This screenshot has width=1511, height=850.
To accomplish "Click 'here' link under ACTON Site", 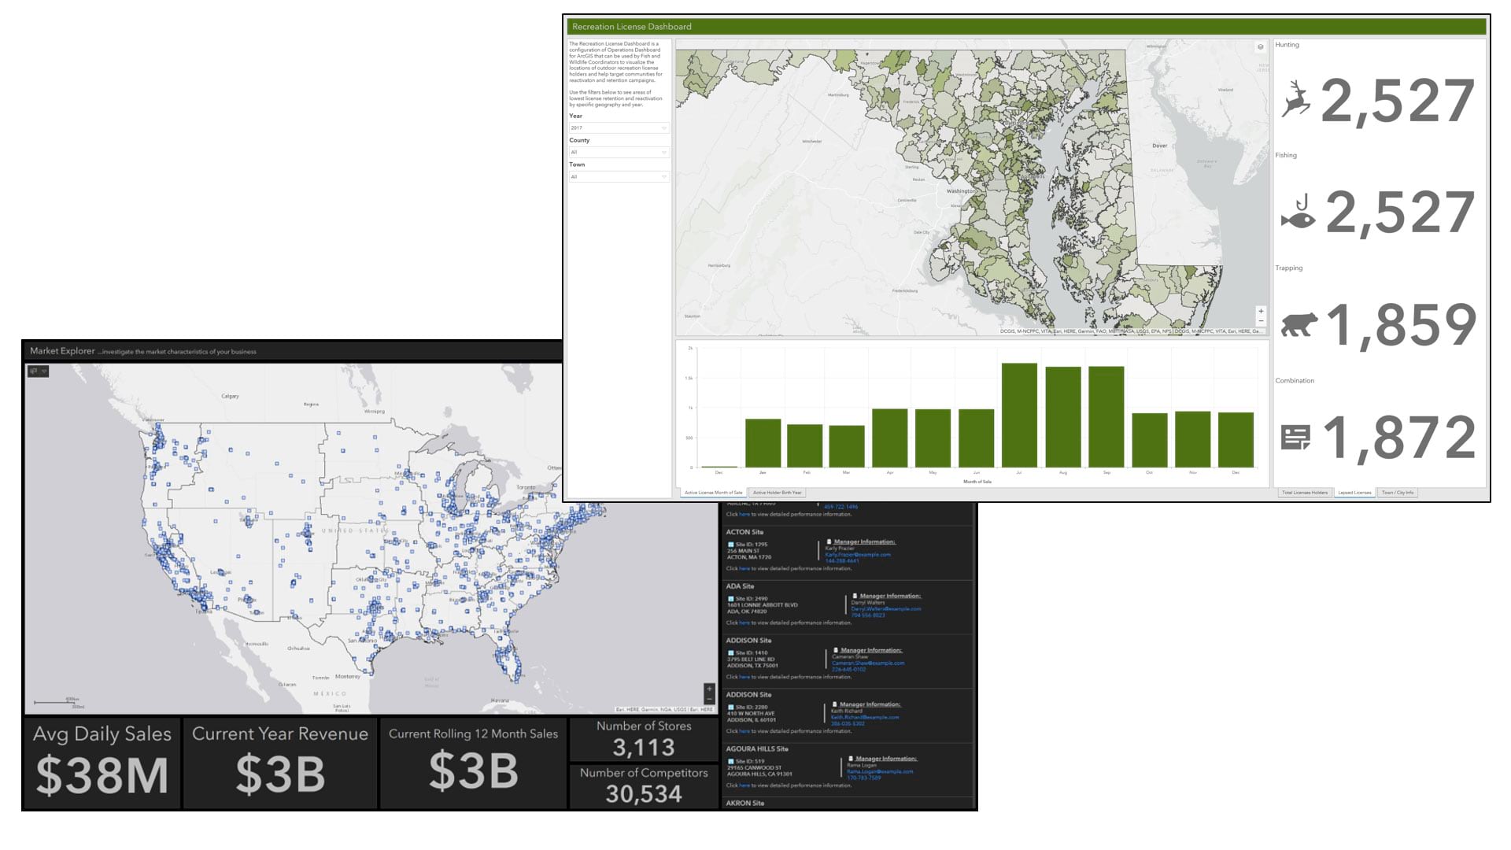I will coord(744,568).
